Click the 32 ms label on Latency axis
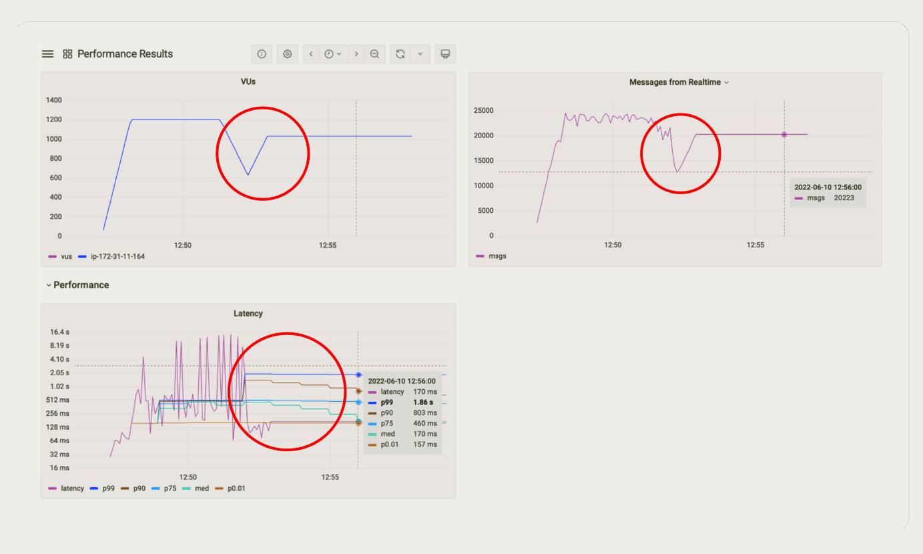Screen dimensions: 923x554 [59, 455]
